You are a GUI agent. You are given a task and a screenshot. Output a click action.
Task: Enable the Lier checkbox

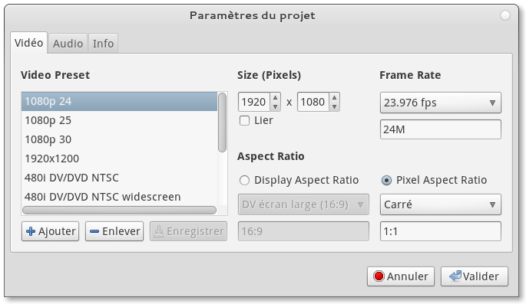244,120
